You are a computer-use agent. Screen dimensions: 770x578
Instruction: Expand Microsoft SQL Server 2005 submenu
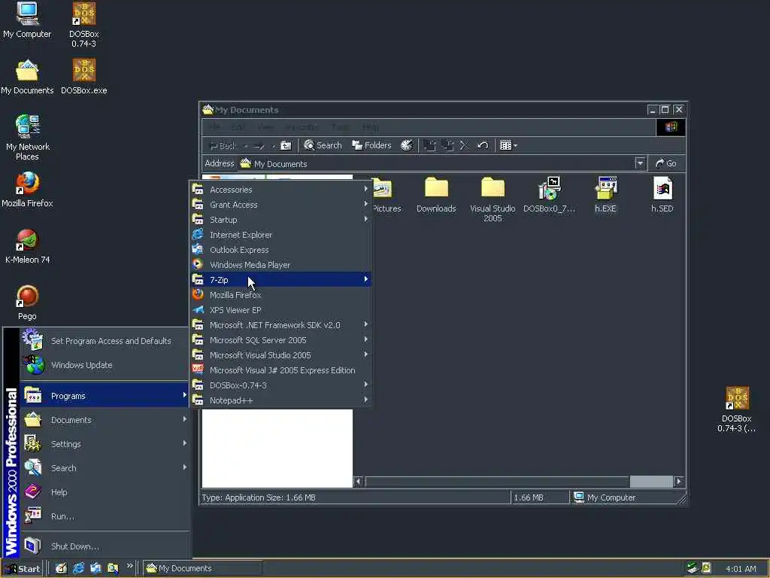click(280, 340)
